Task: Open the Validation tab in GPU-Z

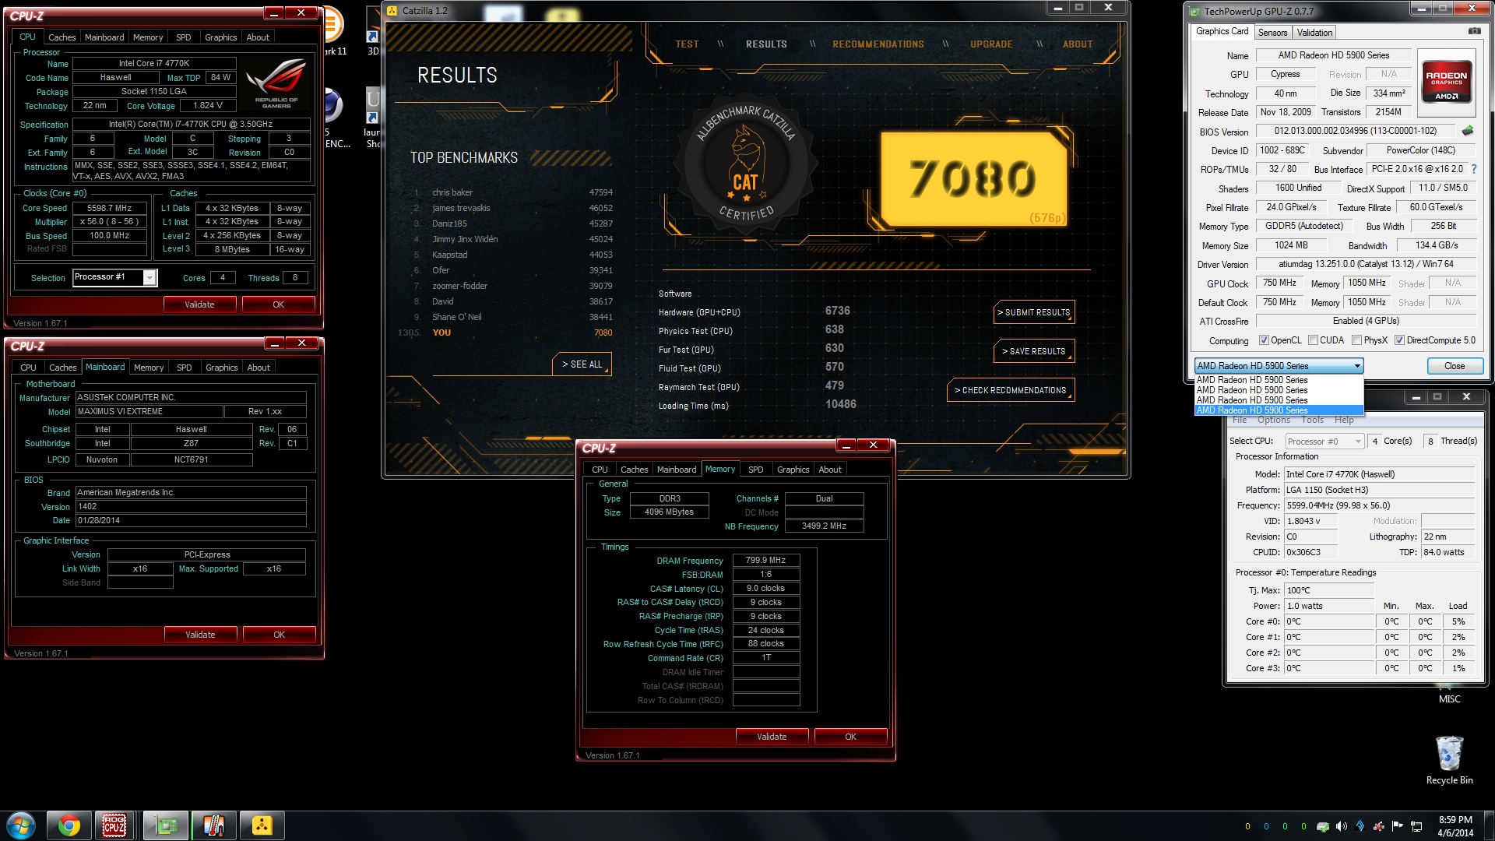Action: pos(1314,33)
